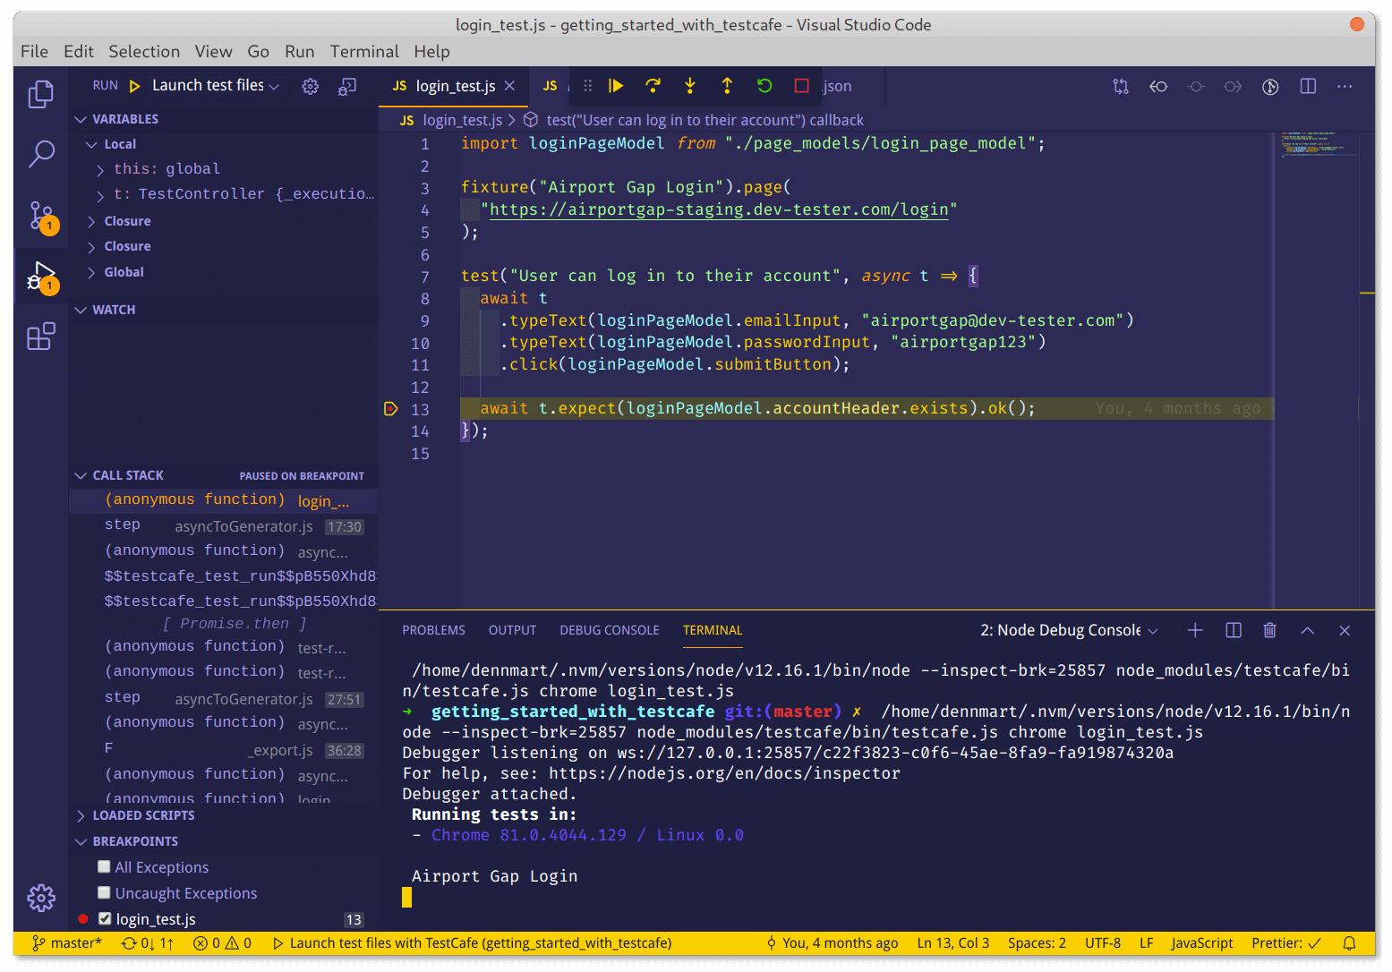Step into in the debug toolbar
Screen dimensions: 1392x972
coord(689,86)
